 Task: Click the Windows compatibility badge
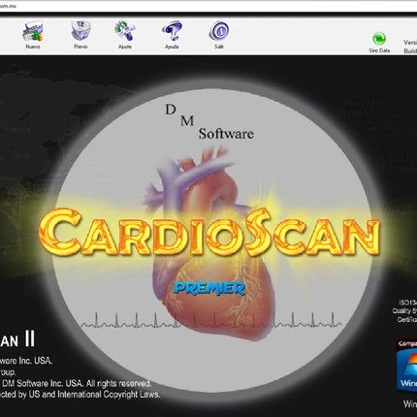(x=406, y=366)
